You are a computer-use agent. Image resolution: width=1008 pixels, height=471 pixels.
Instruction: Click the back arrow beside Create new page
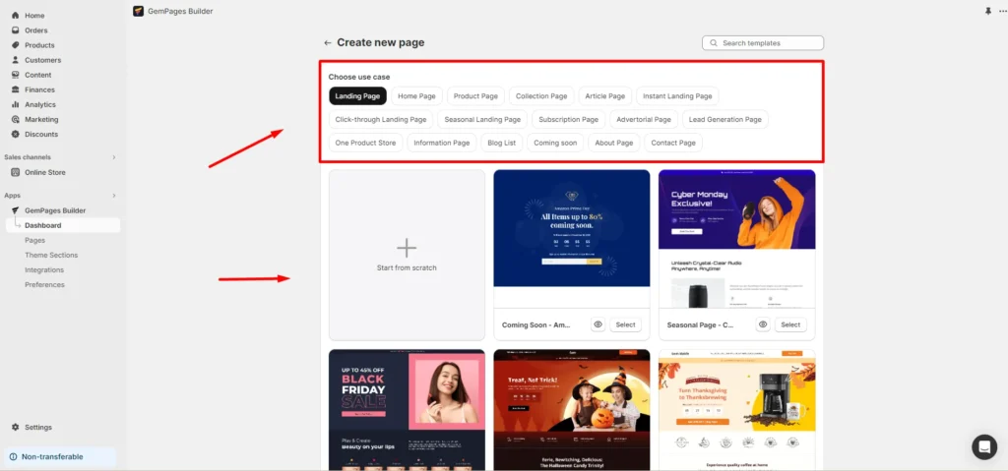(x=328, y=43)
